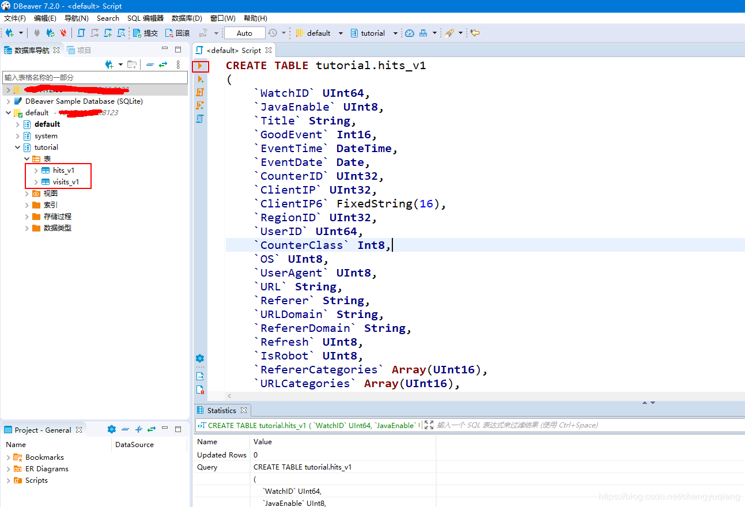Expand the visits_v1 table node

click(x=36, y=181)
